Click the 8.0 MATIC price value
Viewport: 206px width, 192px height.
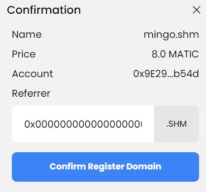pyautogui.click(x=175, y=54)
